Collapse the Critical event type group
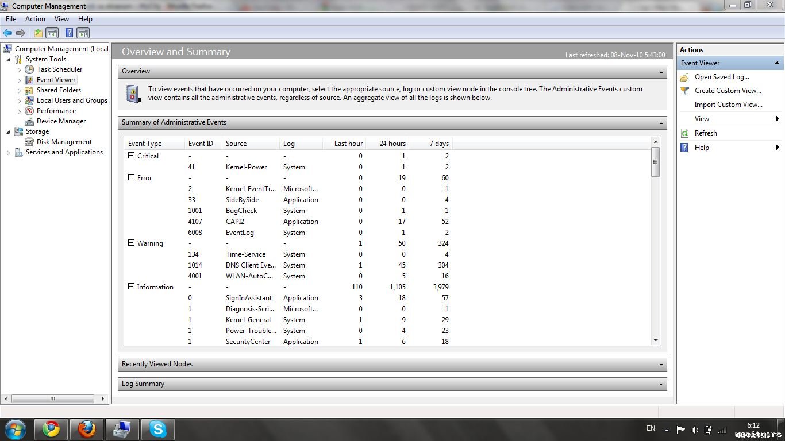The image size is (785, 441). click(131, 156)
